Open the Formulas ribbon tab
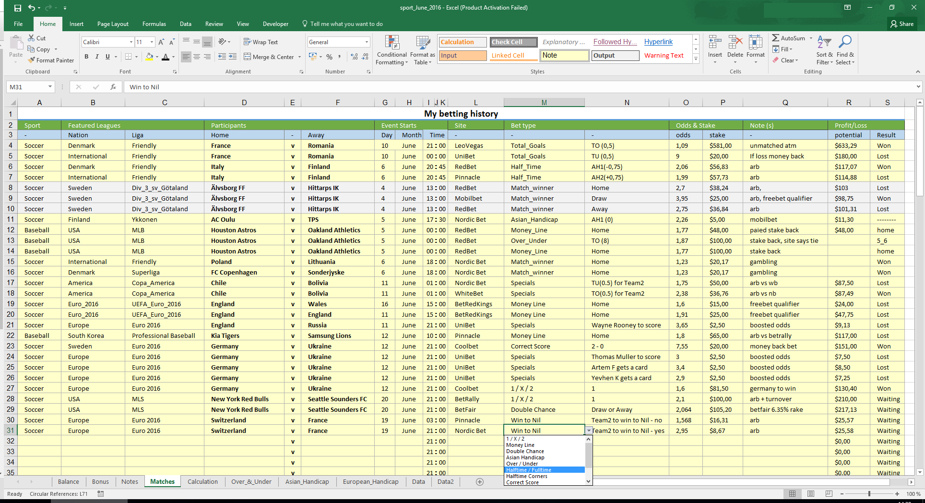This screenshot has height=503, width=925. click(x=154, y=24)
